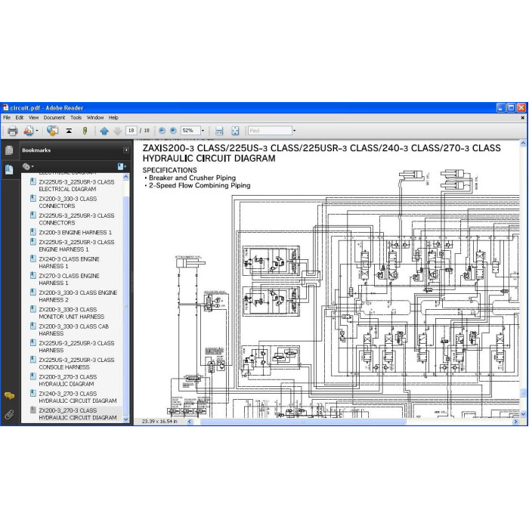This screenshot has height=529, width=529.
Task: Select bookmark ZX200-3_270-3 CLASS HYDRAULIC DIAGRAM
Action: point(67,381)
